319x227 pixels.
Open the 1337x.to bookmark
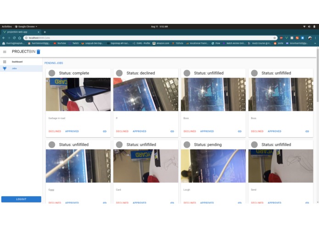(178, 43)
